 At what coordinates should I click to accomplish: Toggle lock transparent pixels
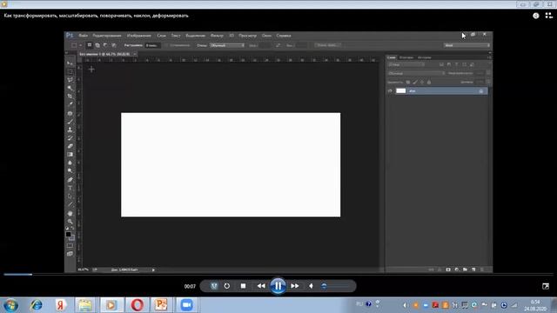(x=408, y=82)
